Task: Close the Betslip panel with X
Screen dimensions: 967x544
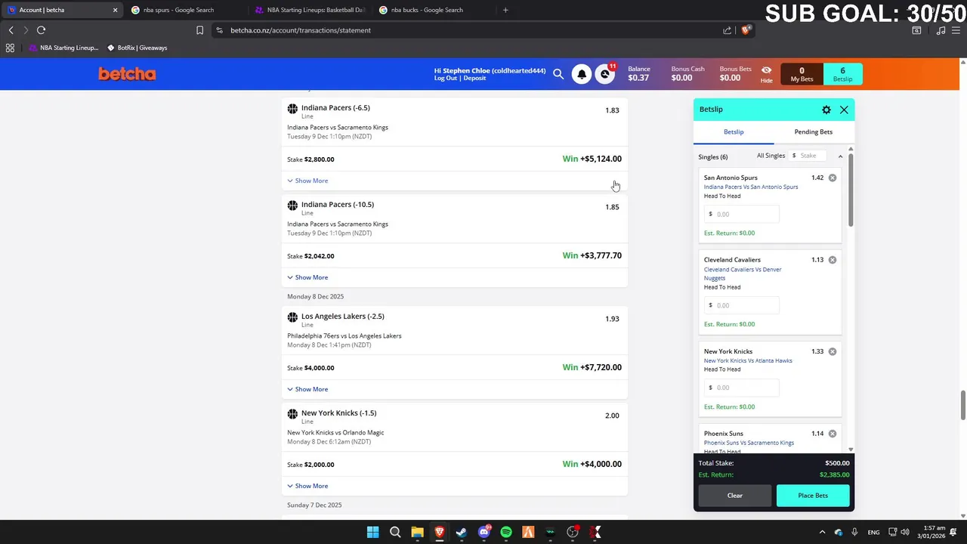Action: point(844,110)
